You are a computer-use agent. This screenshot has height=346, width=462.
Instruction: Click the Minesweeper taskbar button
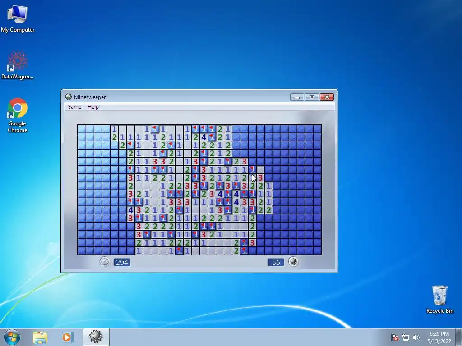[96, 337]
